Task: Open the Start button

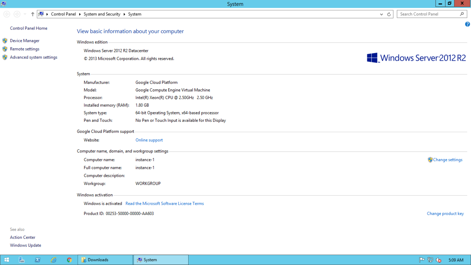Action: tap(7, 260)
